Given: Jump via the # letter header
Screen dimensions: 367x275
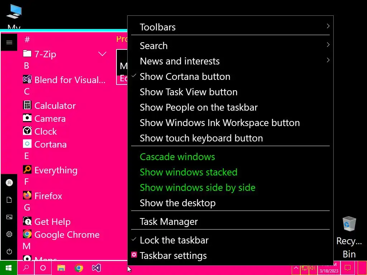Looking at the screenshot, I should [27, 39].
